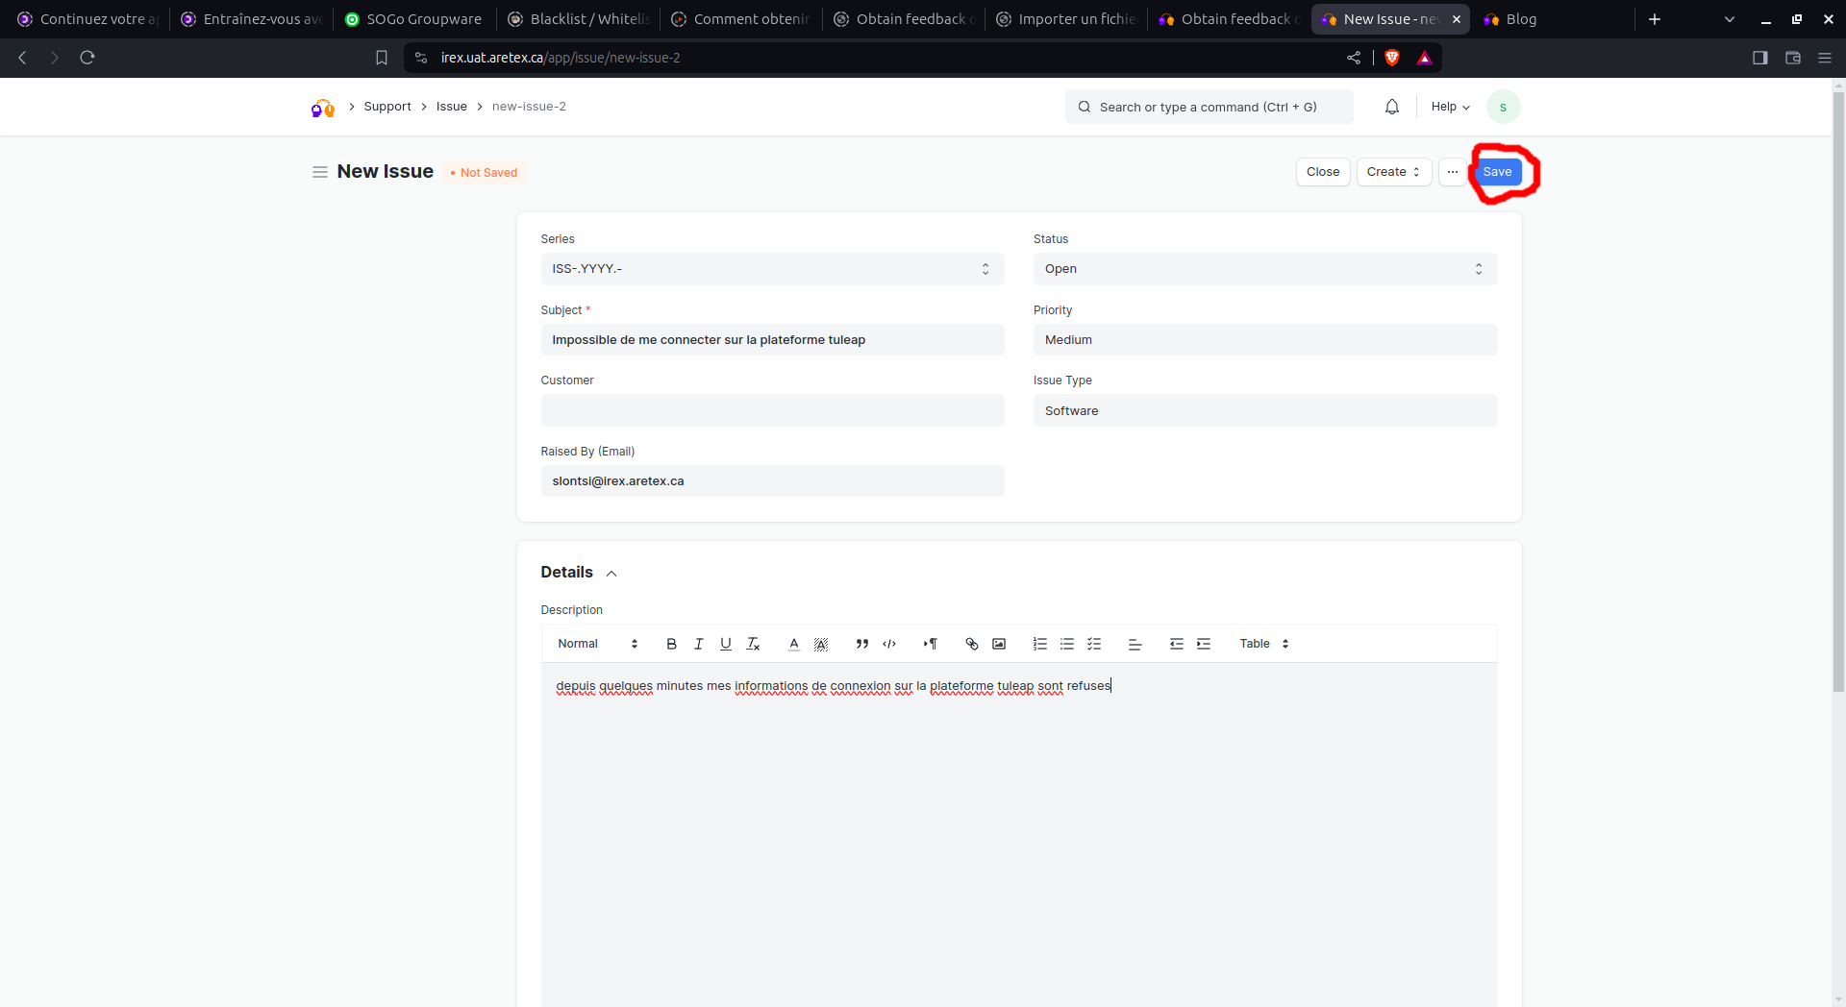1846x1007 pixels.
Task: Share this page via share icon
Action: point(1354,58)
